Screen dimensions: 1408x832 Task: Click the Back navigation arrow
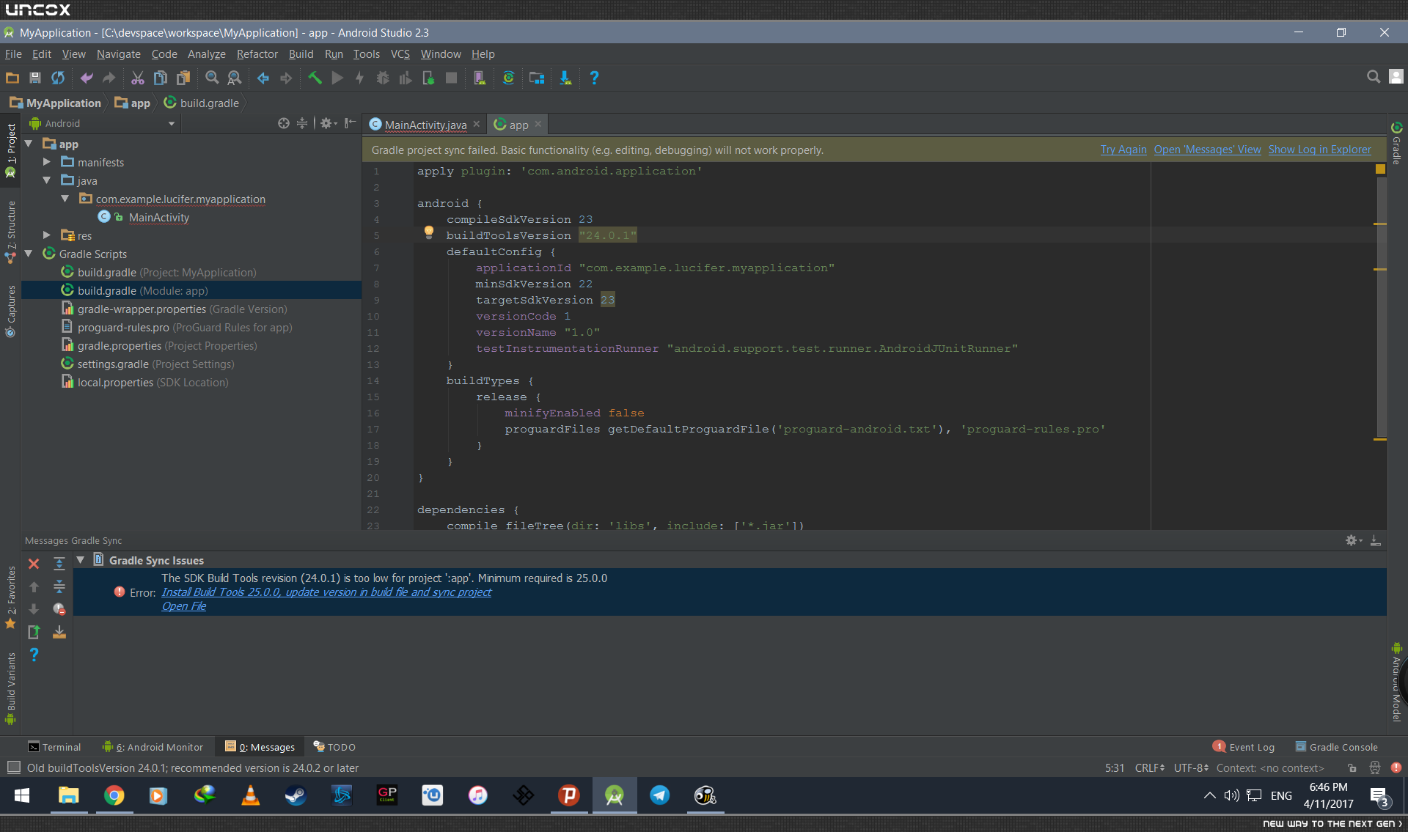pos(263,78)
